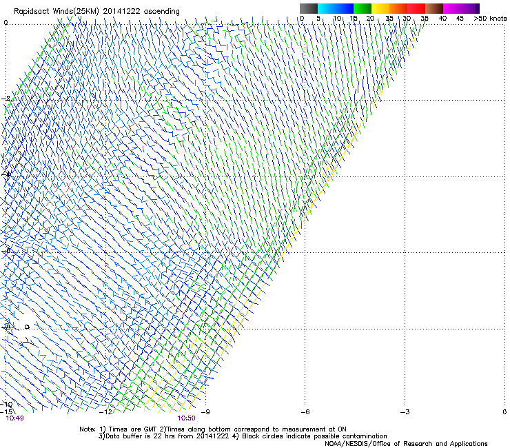Viewport: 510px width, 448px height.
Task: Click the '-6' longitude axis label at bottom
Action: click(x=305, y=412)
